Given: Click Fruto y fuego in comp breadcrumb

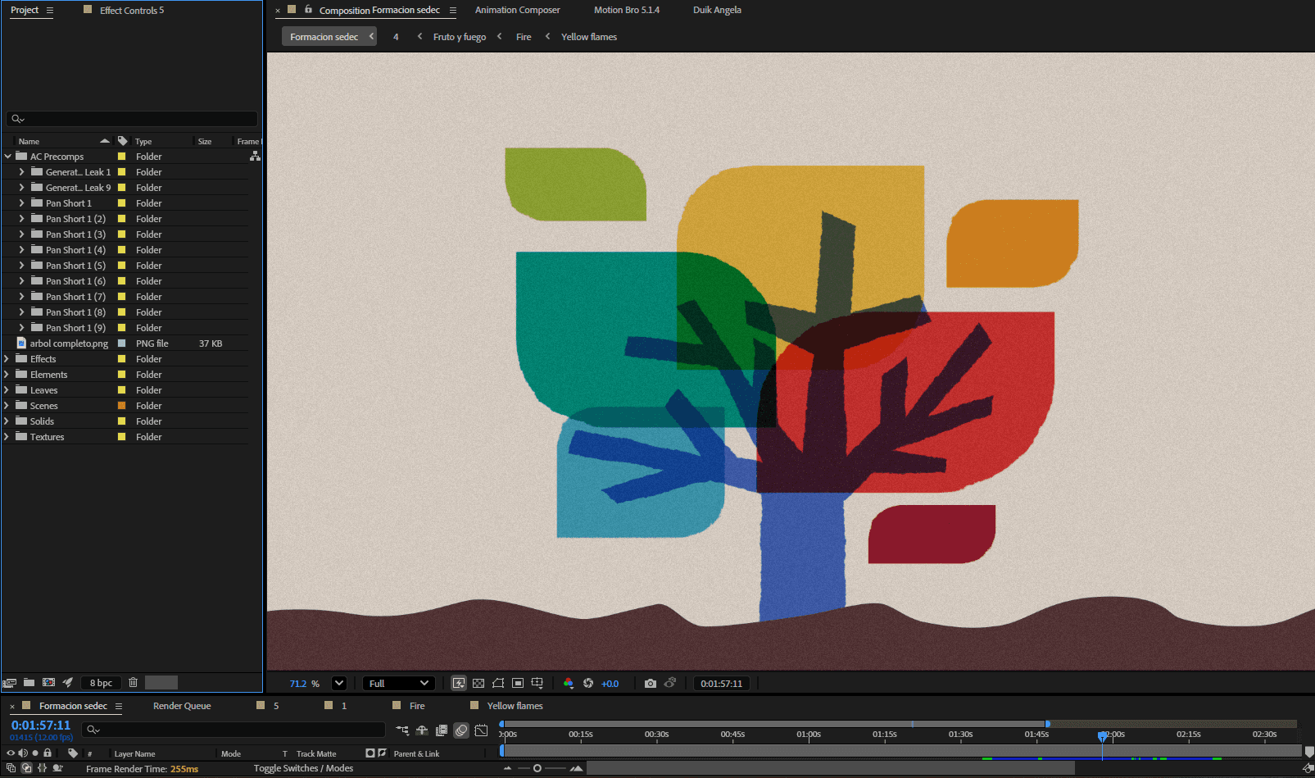Looking at the screenshot, I should (x=460, y=37).
